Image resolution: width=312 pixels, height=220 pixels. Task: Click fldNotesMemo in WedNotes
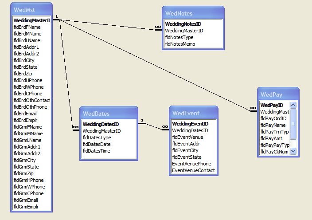coord(180,44)
